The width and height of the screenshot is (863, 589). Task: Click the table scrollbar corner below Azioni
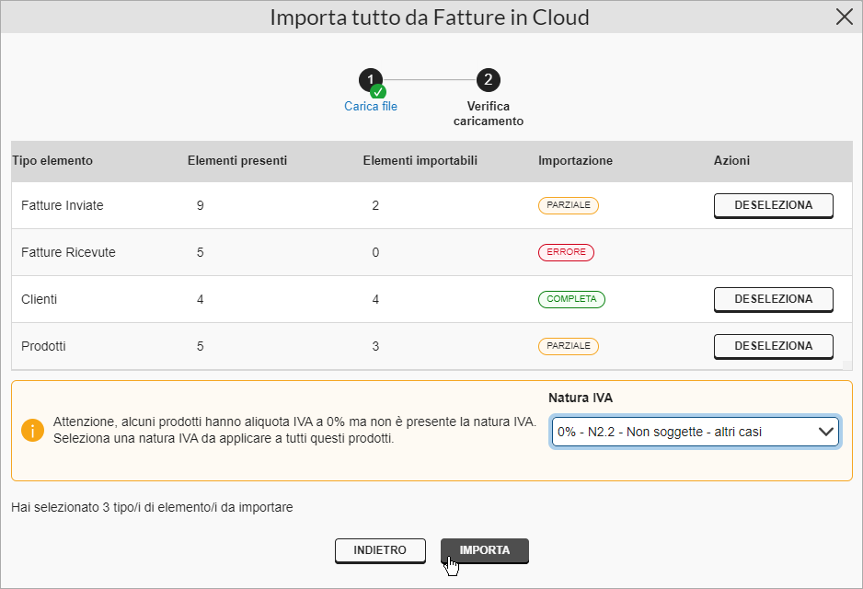pos(847,365)
